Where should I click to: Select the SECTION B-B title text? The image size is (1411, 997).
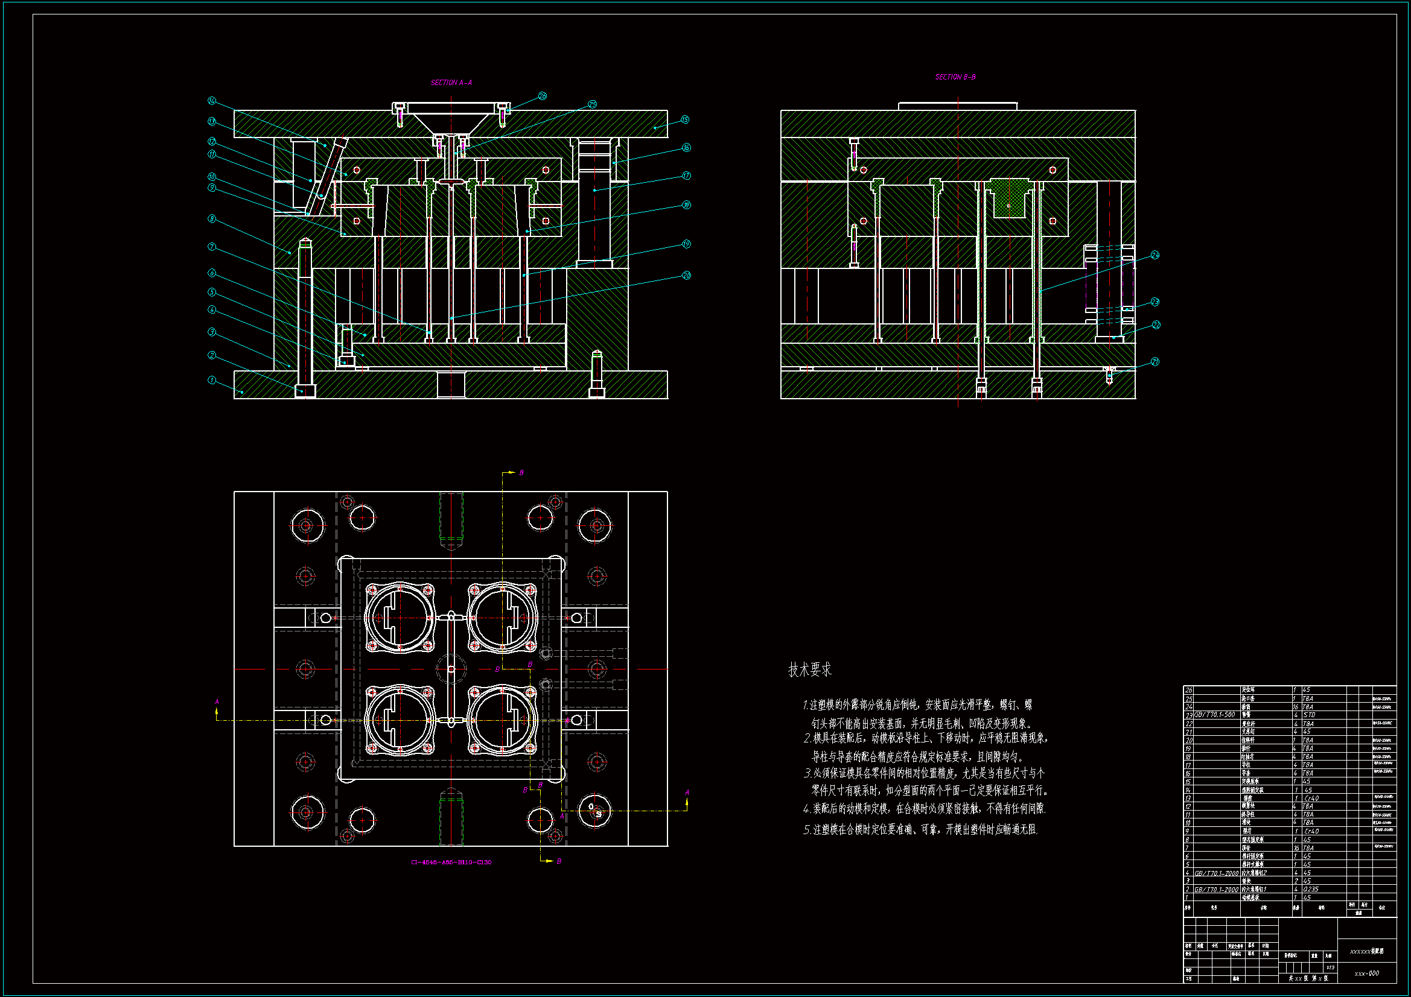(955, 77)
